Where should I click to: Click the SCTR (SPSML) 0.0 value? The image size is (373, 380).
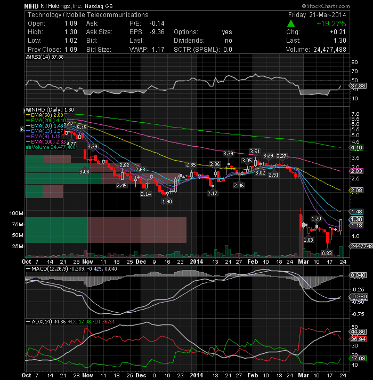tap(228, 50)
